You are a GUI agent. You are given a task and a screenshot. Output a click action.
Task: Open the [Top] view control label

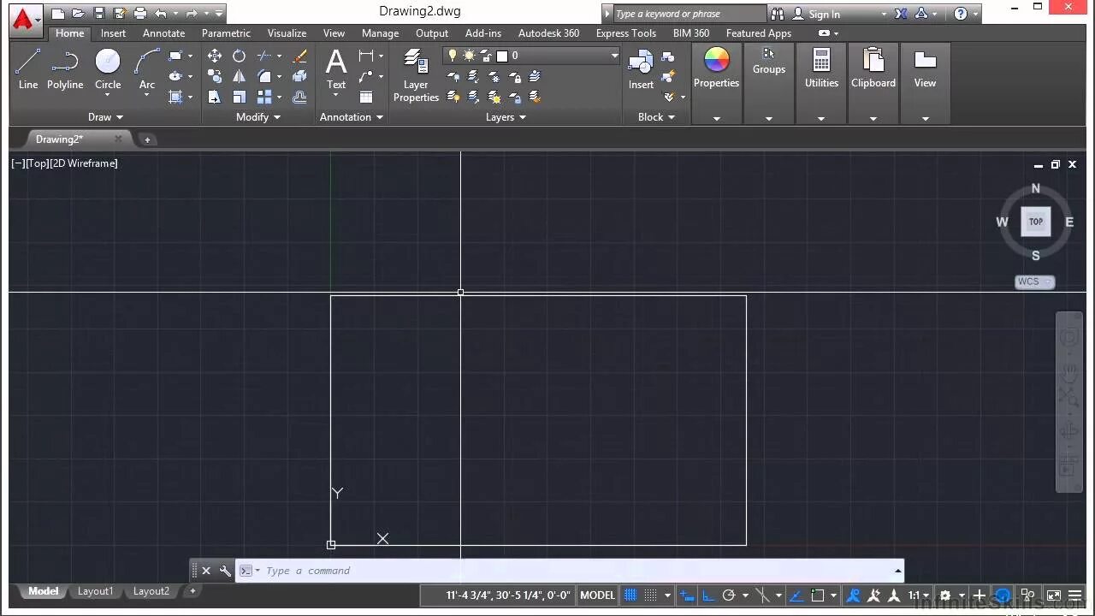pyautogui.click(x=36, y=163)
